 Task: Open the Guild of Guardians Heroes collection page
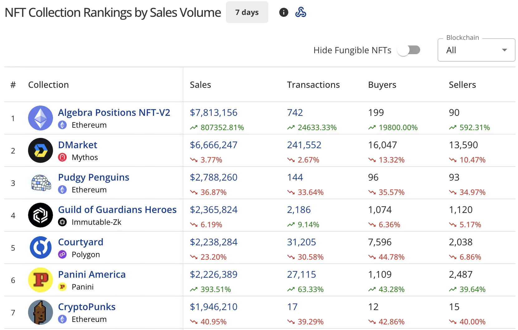[118, 210]
